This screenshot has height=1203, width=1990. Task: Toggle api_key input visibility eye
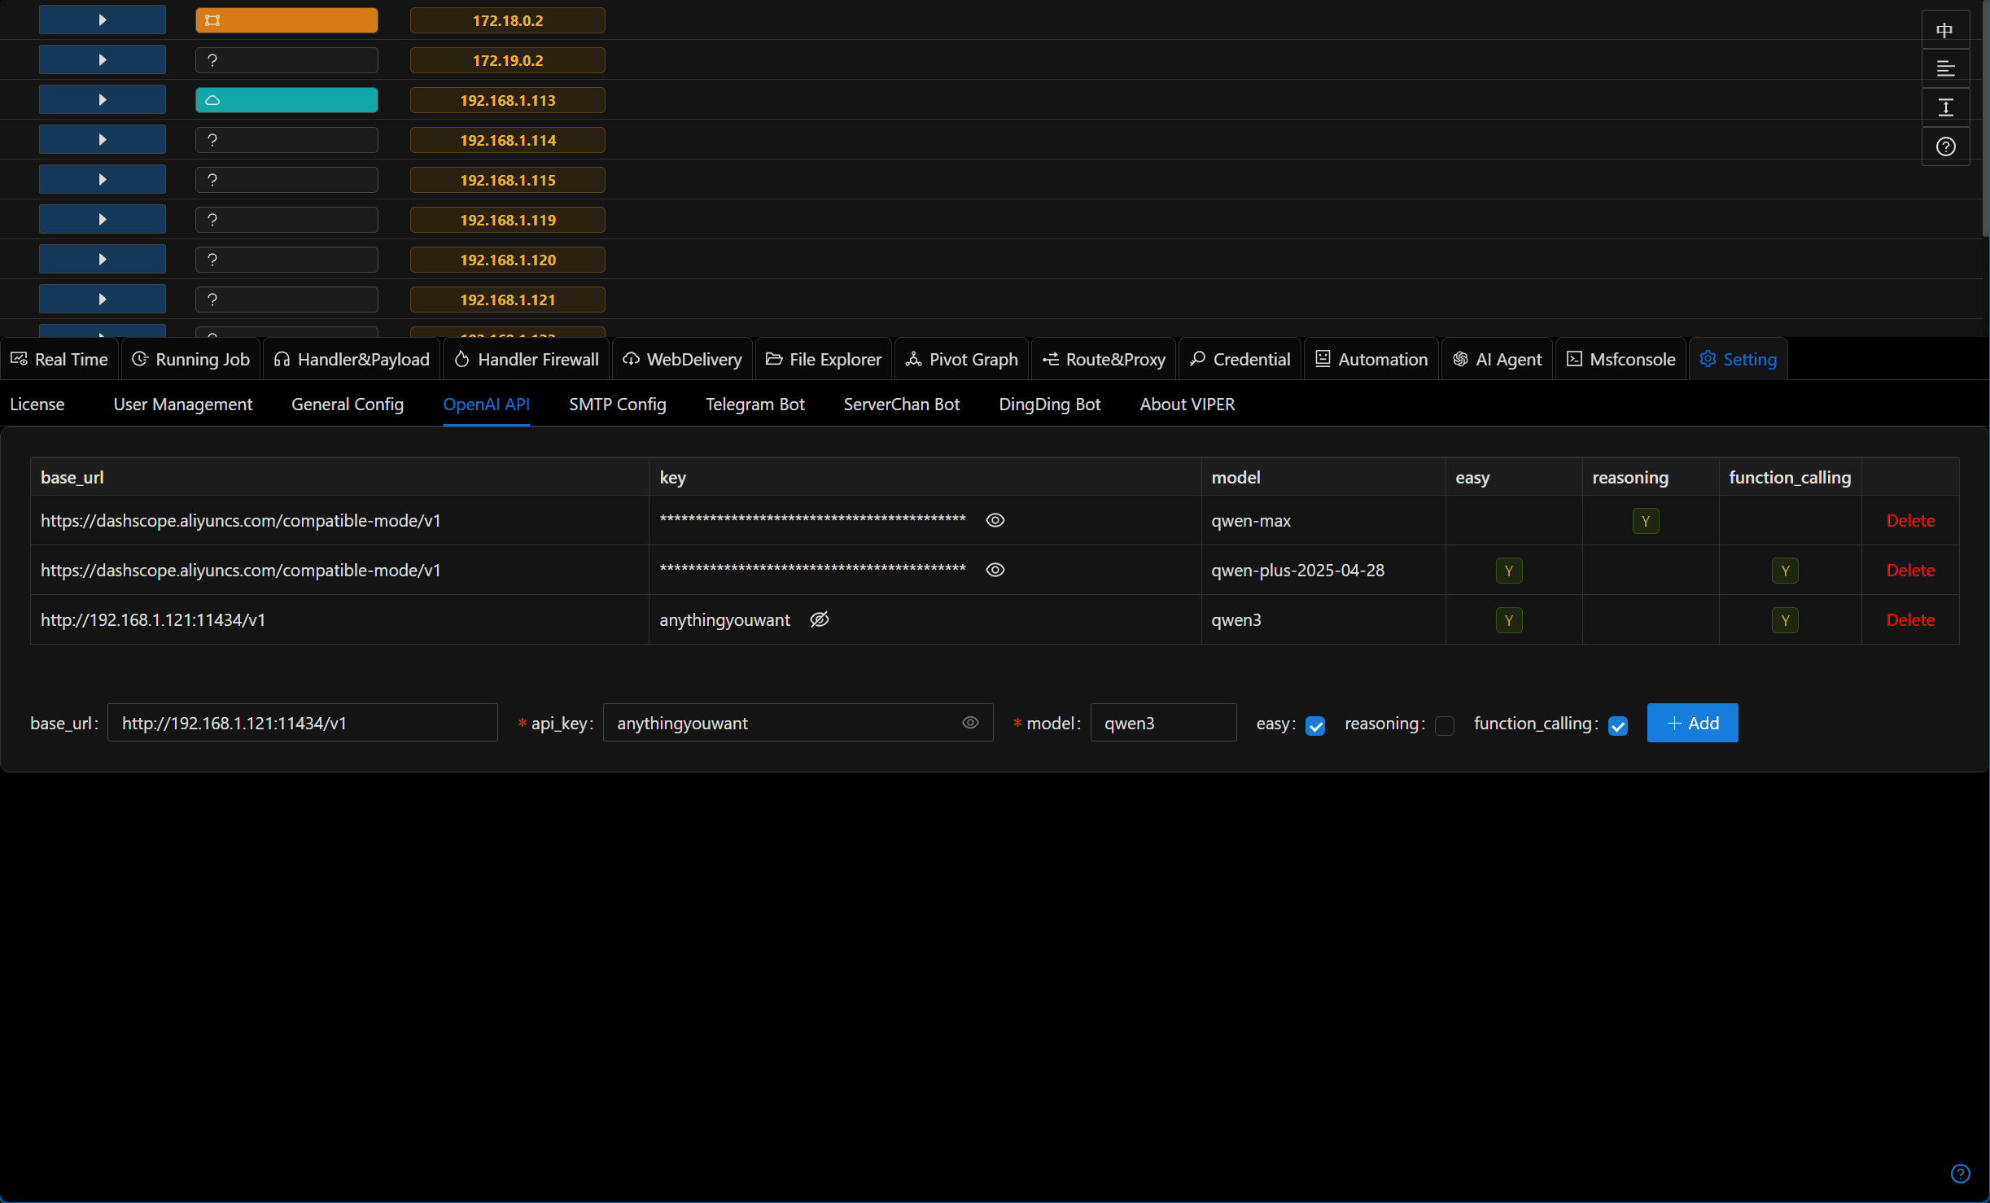tap(970, 722)
